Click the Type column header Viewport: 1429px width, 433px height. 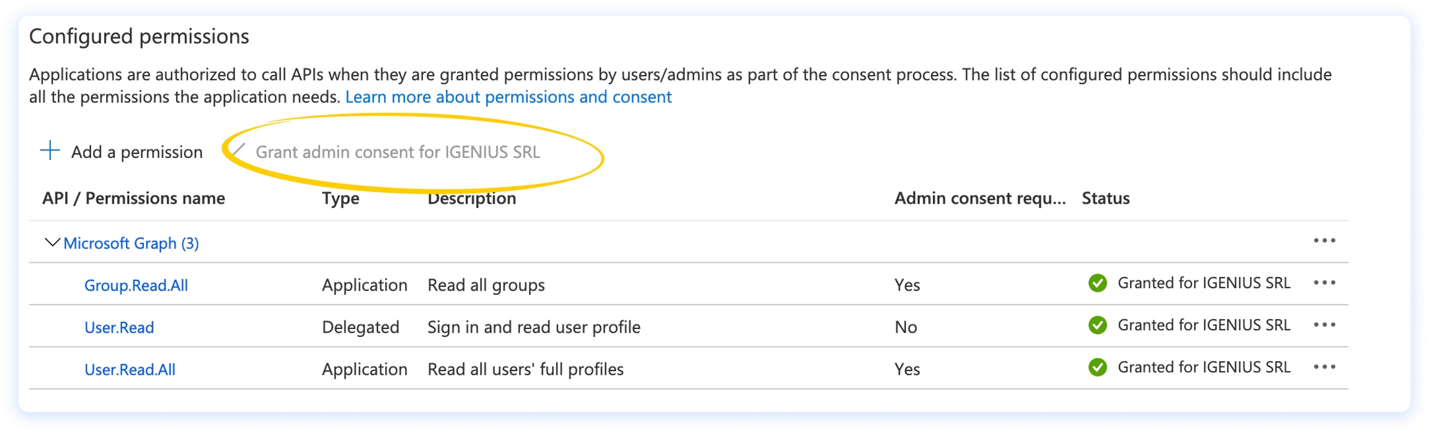(x=341, y=199)
